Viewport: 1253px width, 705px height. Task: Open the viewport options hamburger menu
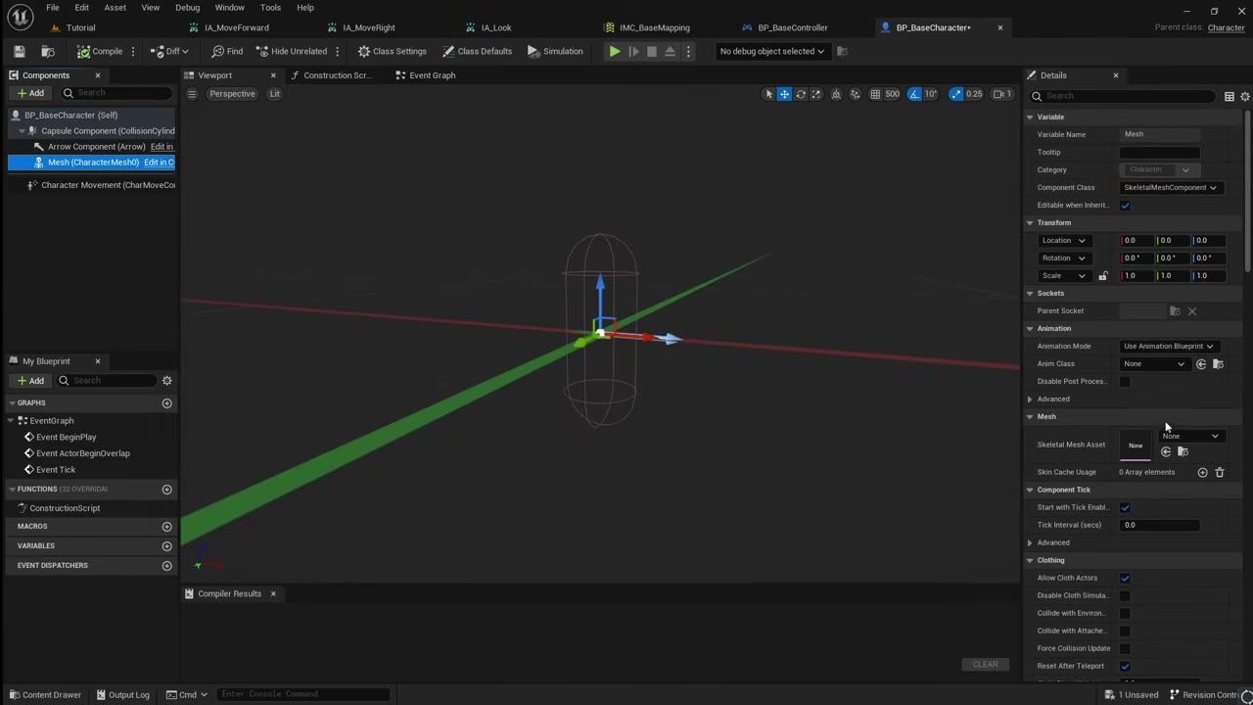pos(192,94)
